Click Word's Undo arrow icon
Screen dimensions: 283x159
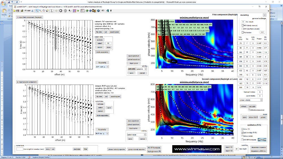point(12,2)
